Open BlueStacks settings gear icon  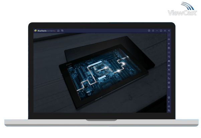[169, 97]
